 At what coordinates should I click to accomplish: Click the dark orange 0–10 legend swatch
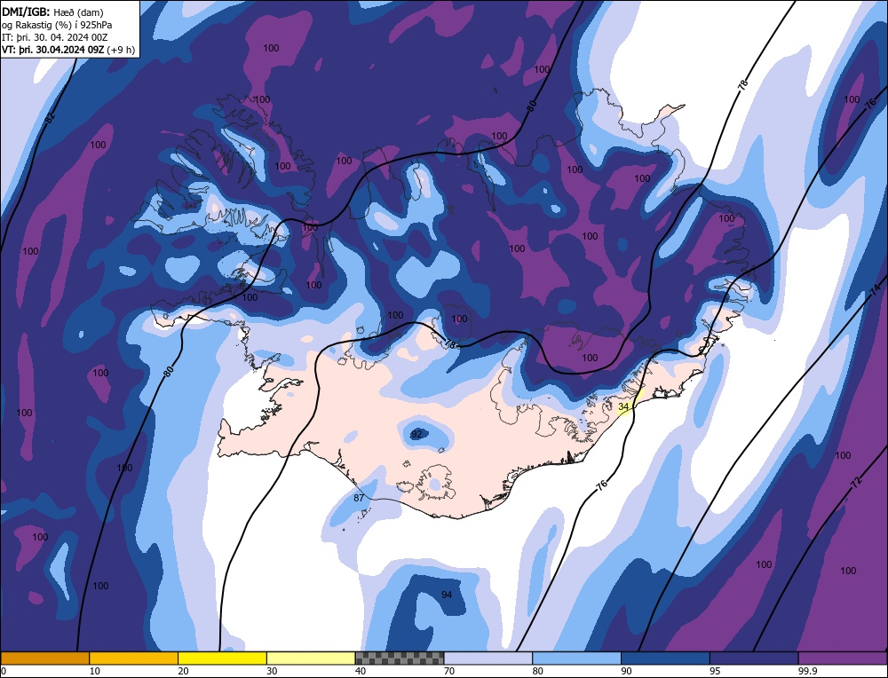point(44,658)
